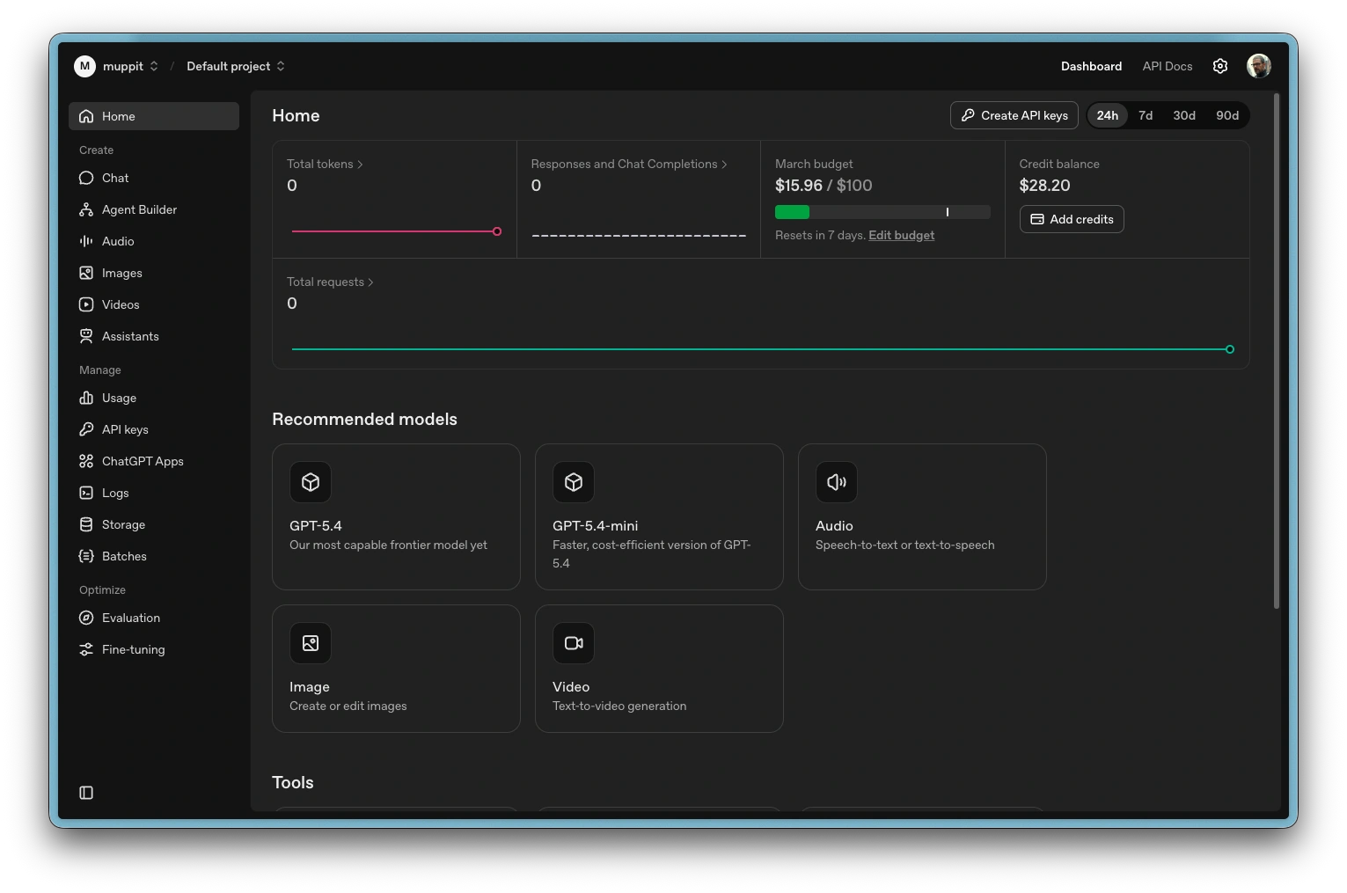Click the Edit budget link

(x=901, y=235)
